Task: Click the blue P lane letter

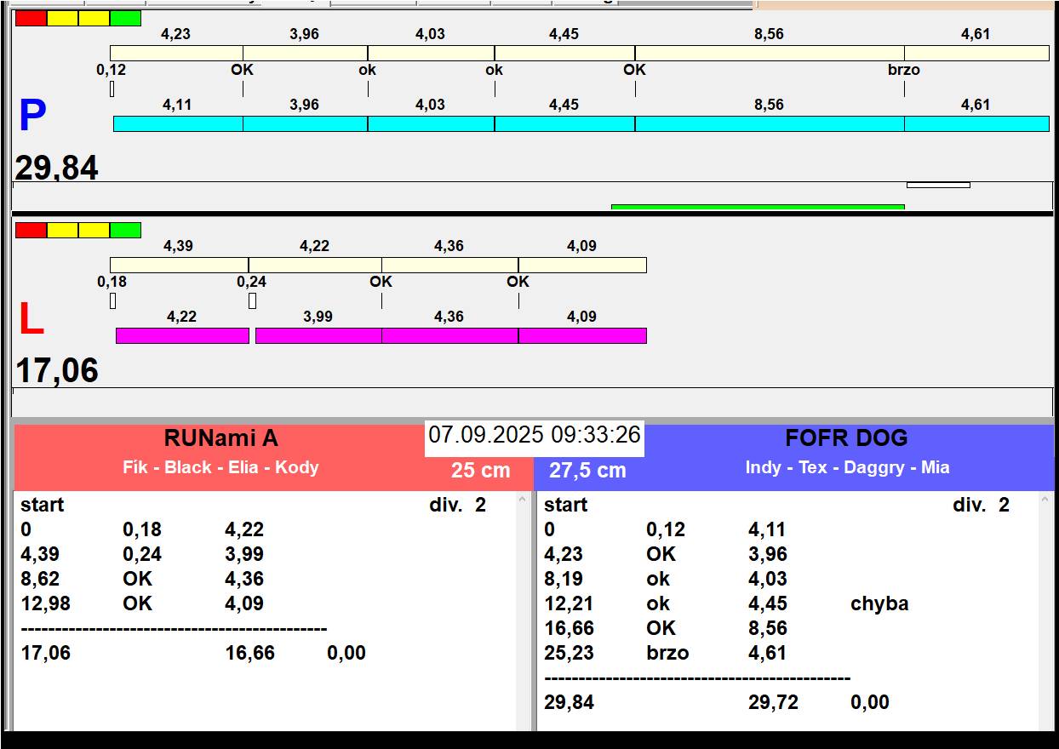Action: coord(32,117)
